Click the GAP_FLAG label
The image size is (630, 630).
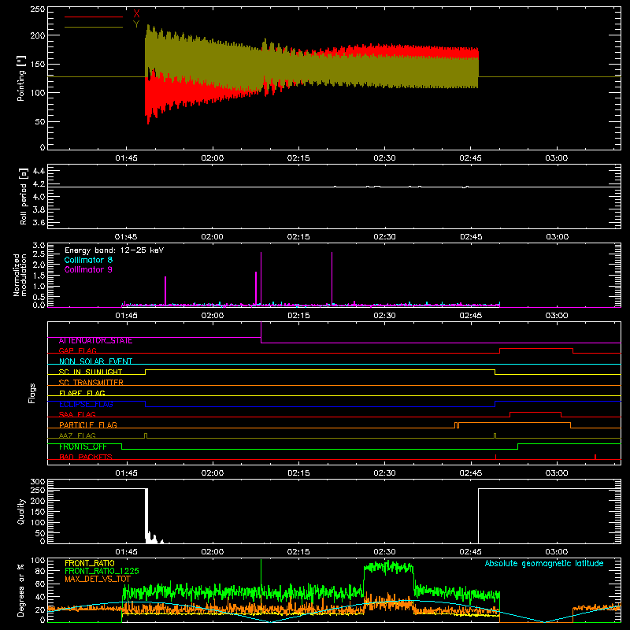[77, 350]
